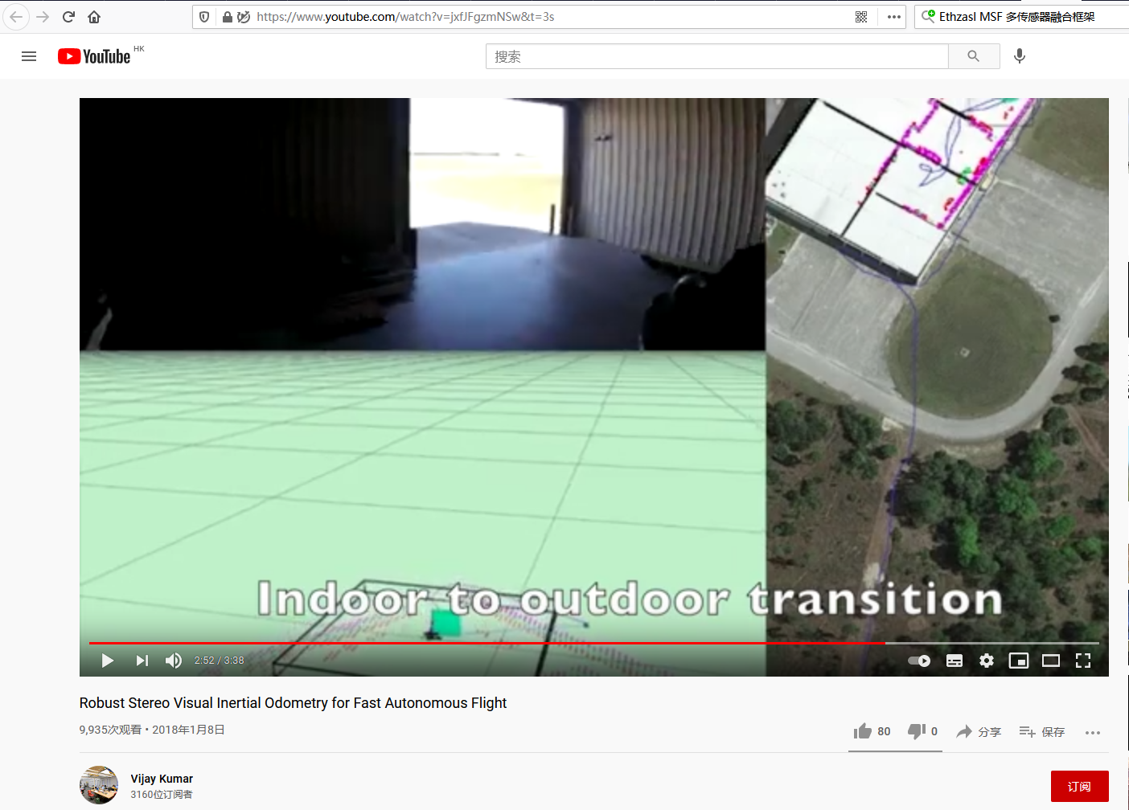This screenshot has width=1129, height=810.
Task: Play the video with the play button
Action: click(x=107, y=660)
